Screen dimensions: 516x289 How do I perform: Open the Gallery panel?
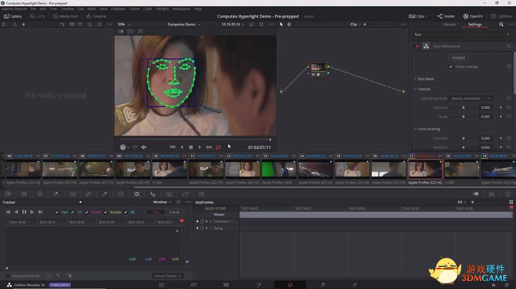13,16
